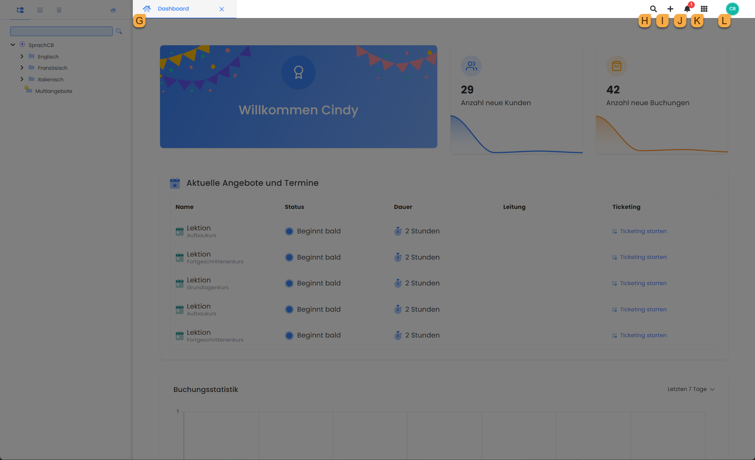
Task: Select the Dashboard tab
Action: (x=173, y=9)
